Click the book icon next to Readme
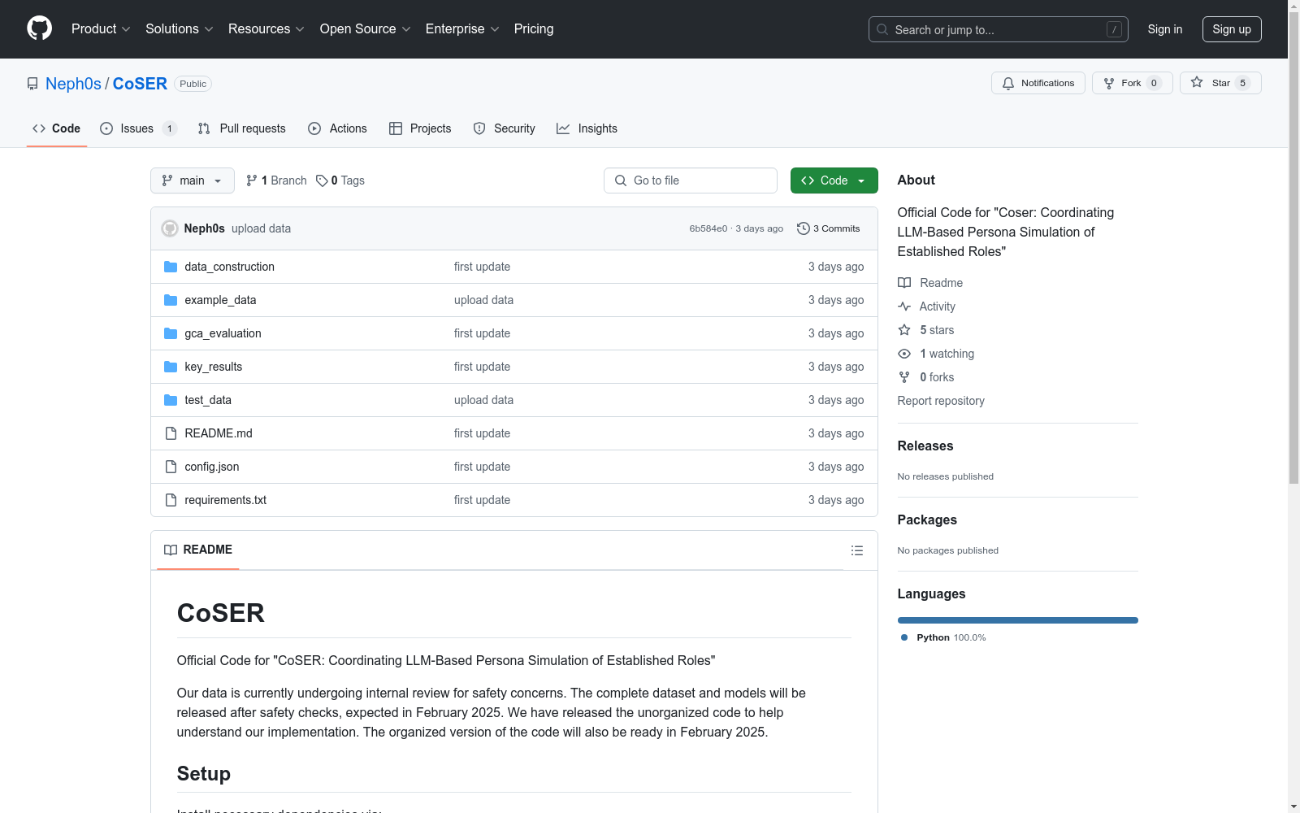 pyautogui.click(x=904, y=283)
